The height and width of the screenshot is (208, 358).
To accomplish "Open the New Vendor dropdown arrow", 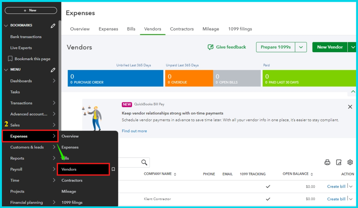I will click(352, 47).
